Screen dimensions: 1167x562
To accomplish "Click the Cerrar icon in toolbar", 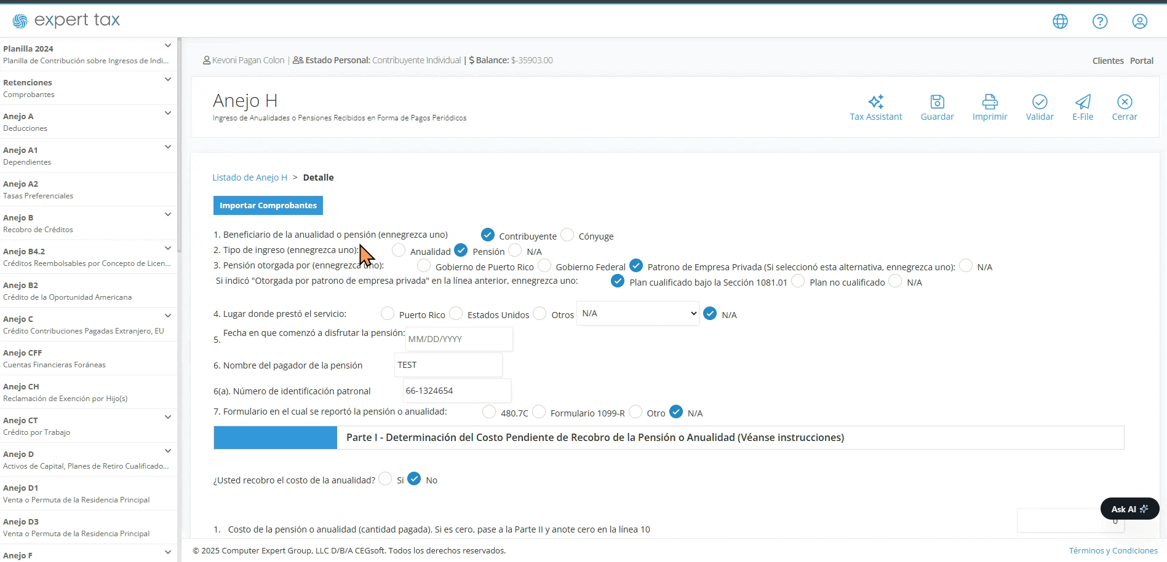I will [1125, 101].
